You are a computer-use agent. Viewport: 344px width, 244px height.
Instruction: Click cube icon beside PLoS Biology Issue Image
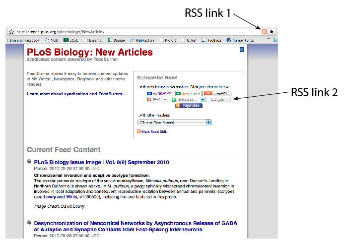(x=29, y=162)
